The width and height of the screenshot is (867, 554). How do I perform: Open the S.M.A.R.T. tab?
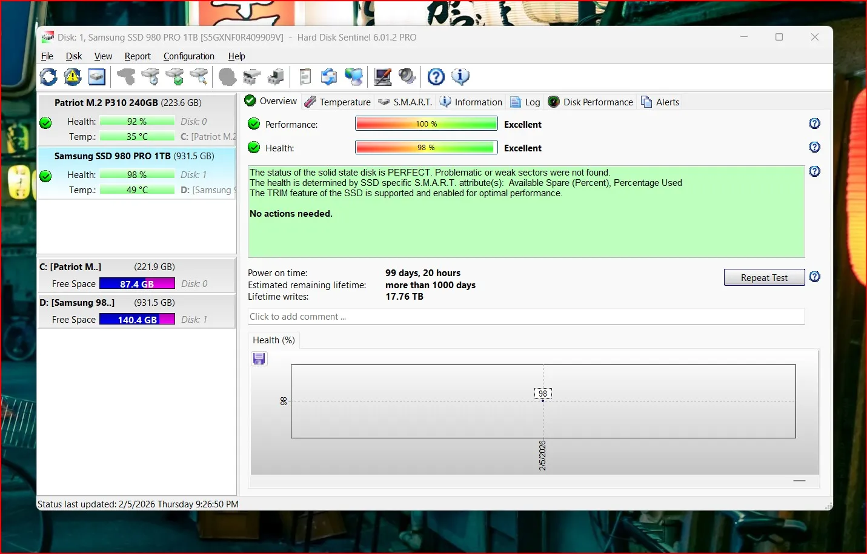[405, 102]
